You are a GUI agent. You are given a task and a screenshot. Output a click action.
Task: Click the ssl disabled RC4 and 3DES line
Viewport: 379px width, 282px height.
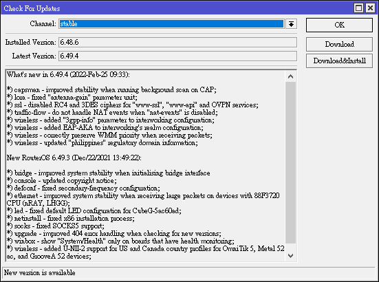pos(133,105)
